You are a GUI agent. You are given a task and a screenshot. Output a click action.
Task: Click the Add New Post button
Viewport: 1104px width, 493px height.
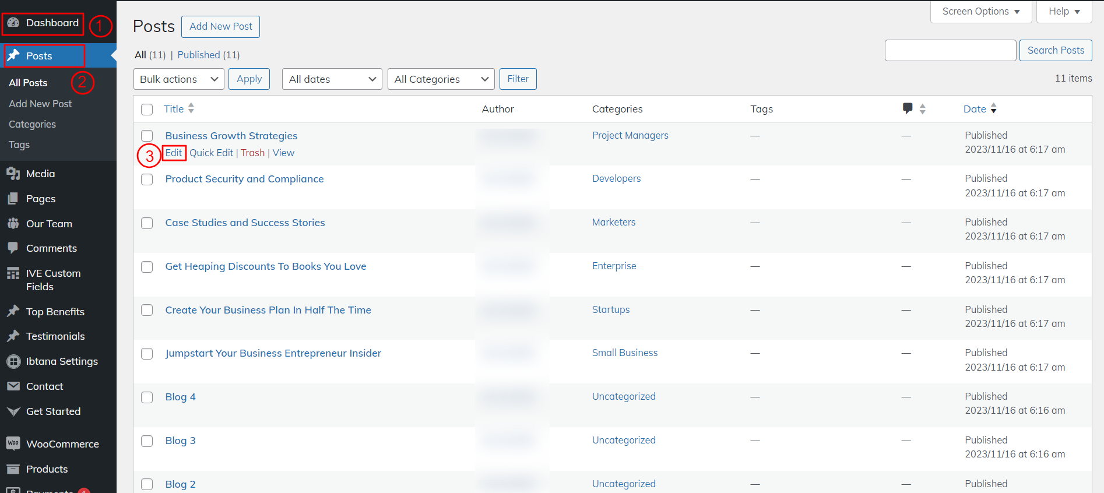click(220, 27)
